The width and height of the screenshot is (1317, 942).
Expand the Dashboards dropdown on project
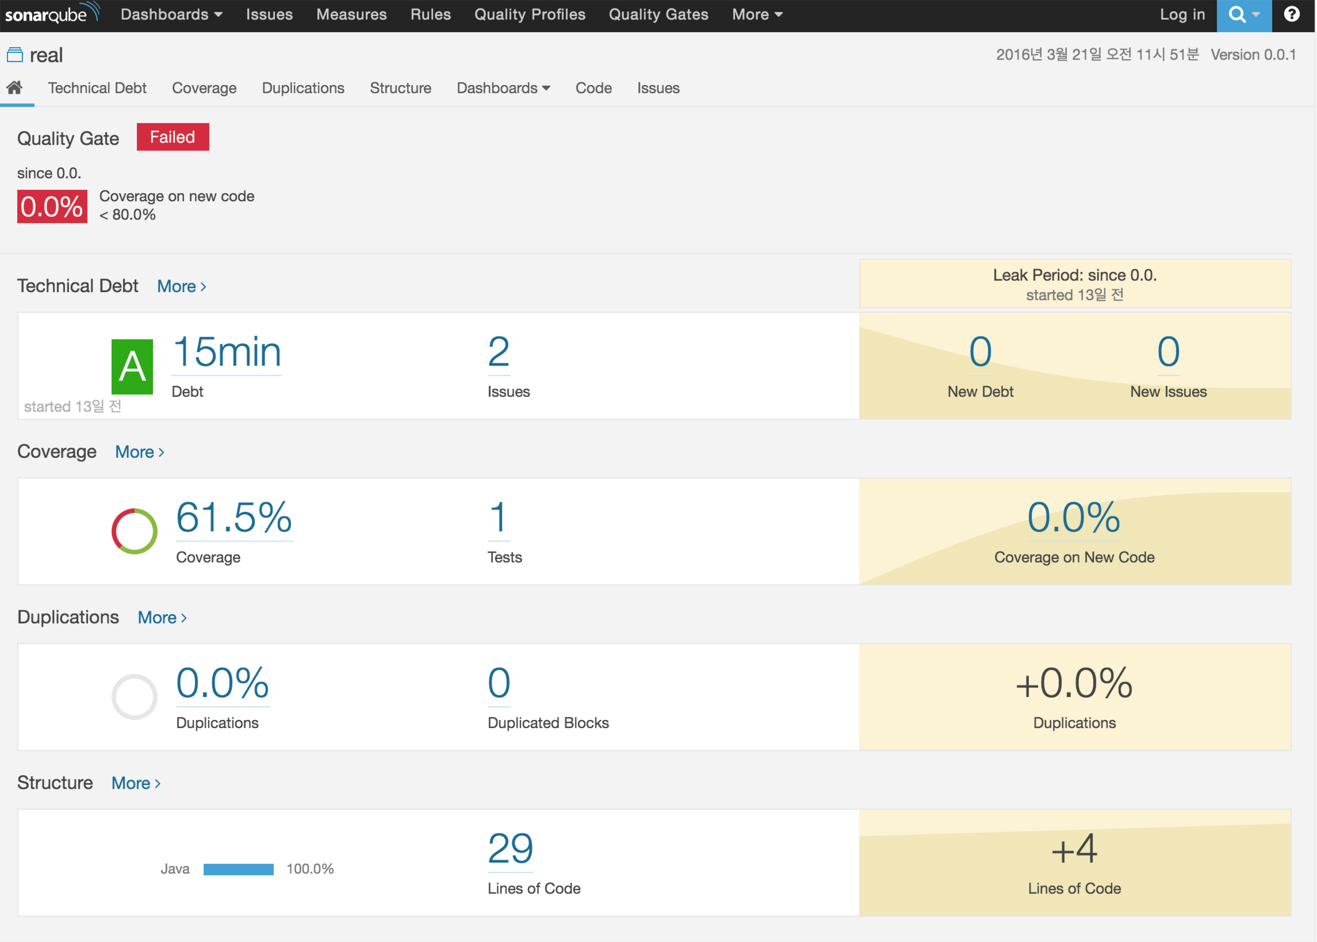pyautogui.click(x=501, y=87)
